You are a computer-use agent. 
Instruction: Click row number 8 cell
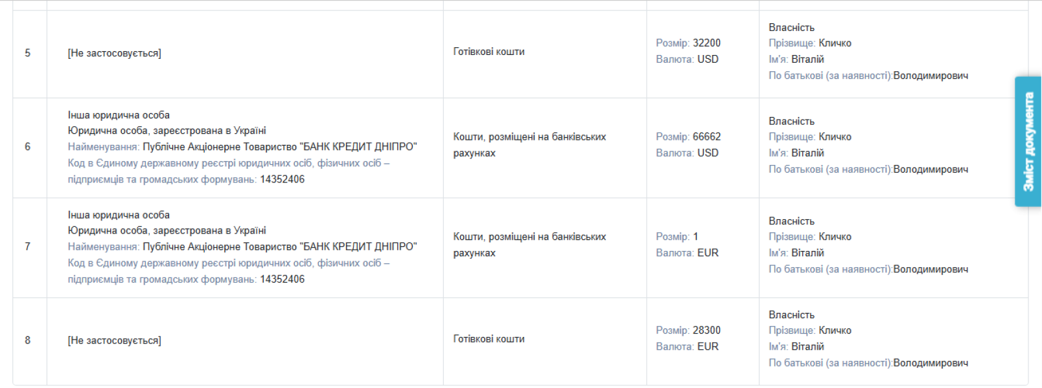click(x=27, y=340)
